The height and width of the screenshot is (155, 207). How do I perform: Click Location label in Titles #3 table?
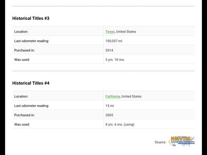point(21,32)
